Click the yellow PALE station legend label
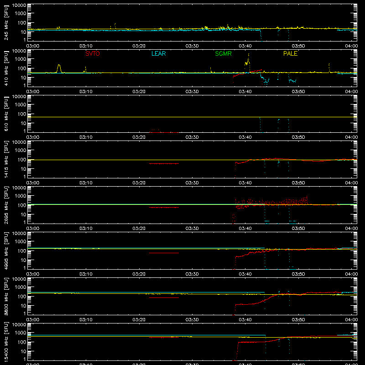The image size is (365, 365). click(x=290, y=53)
